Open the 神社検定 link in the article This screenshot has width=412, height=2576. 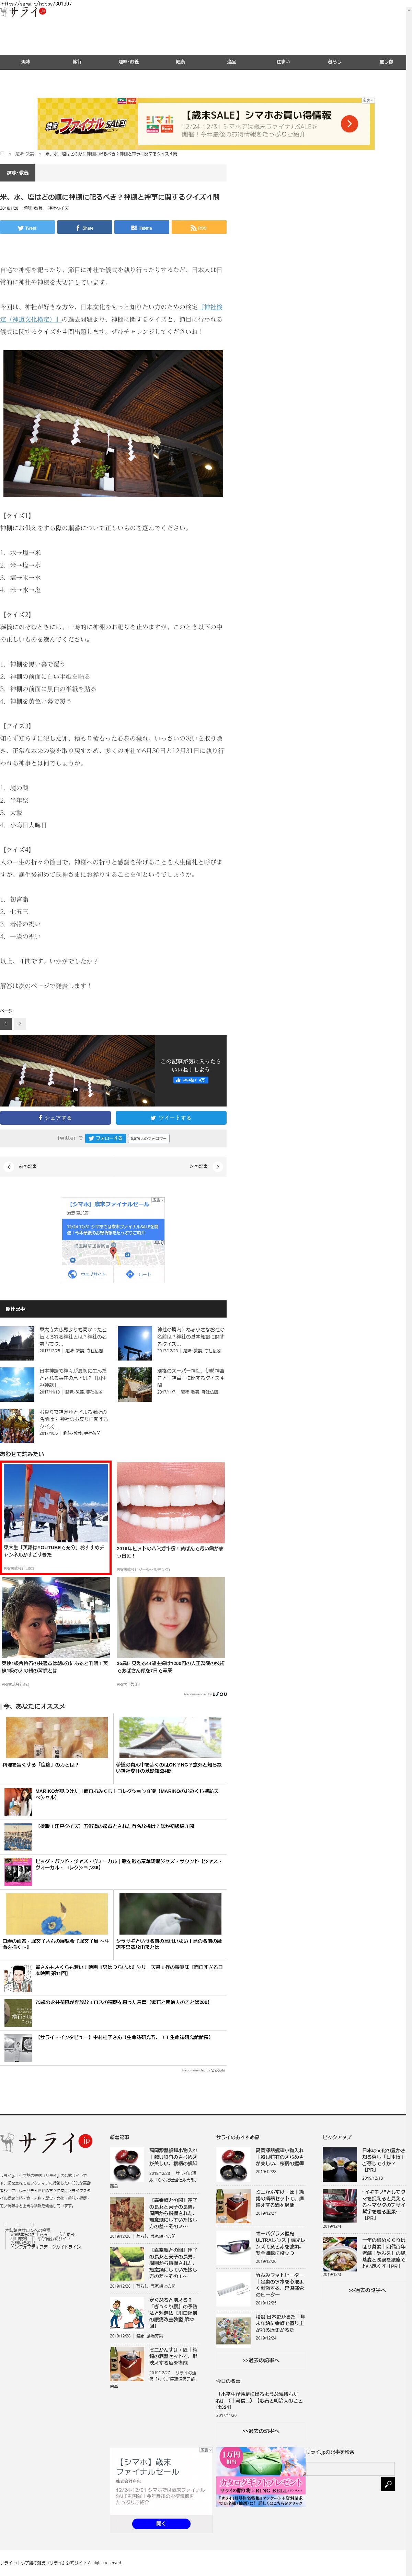click(x=211, y=307)
